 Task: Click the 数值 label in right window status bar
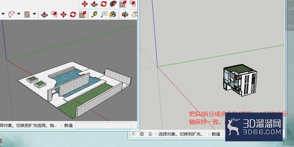(x=216, y=134)
